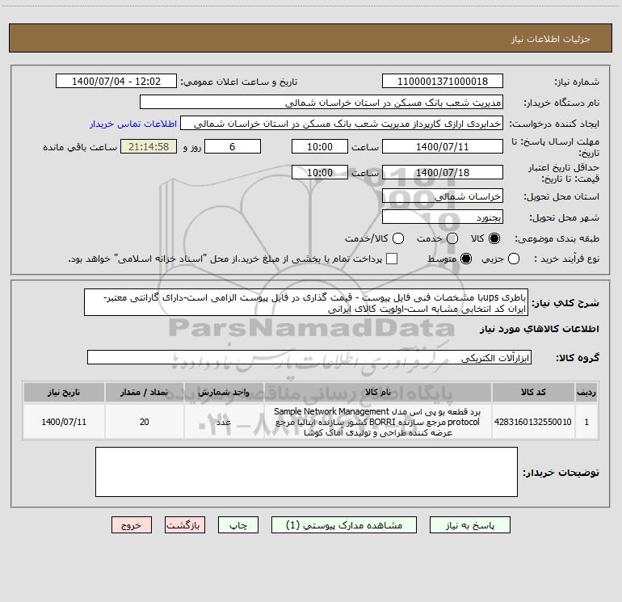The image size is (622, 602).
Task: Click the unit cell 'عدد'
Action: click(x=224, y=422)
